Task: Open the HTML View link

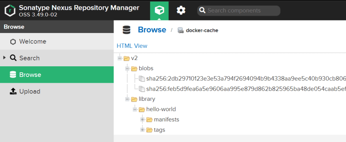Action: point(132,46)
